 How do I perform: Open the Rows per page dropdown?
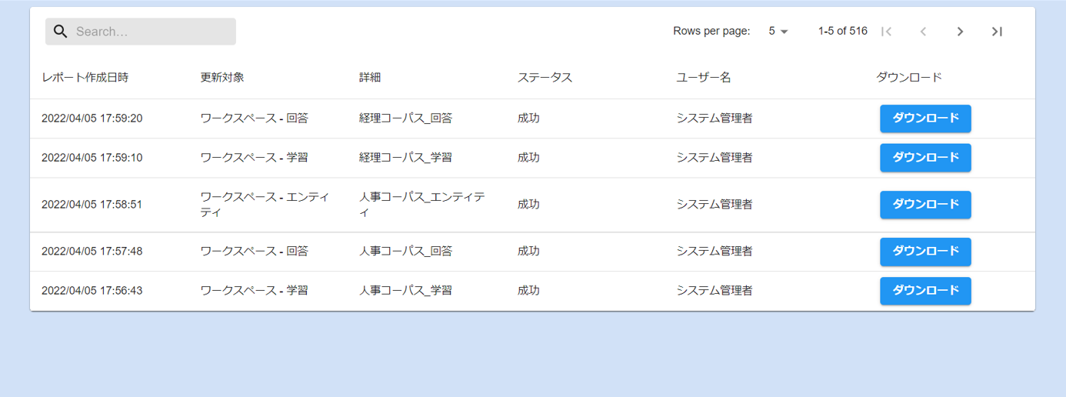(778, 32)
